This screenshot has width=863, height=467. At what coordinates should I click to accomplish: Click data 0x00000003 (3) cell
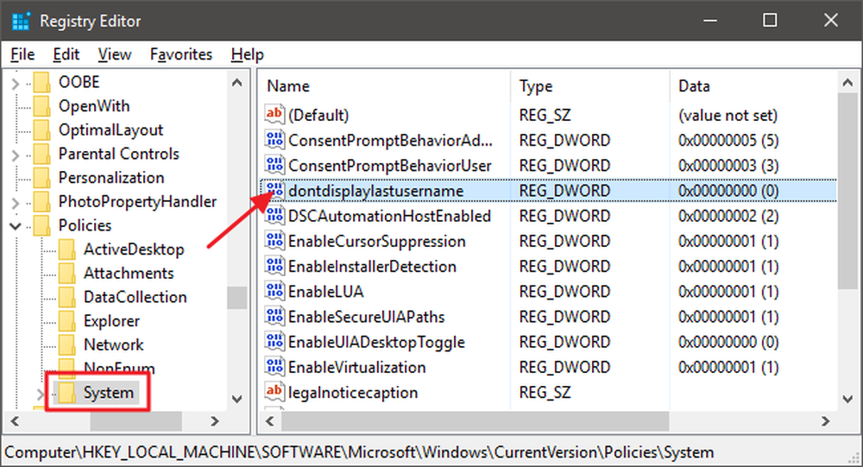tap(728, 165)
